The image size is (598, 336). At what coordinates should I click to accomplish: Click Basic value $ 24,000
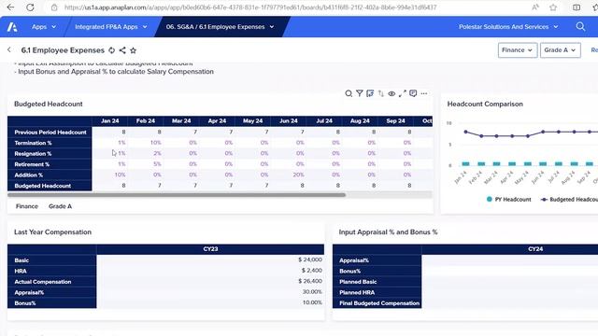[309, 259]
